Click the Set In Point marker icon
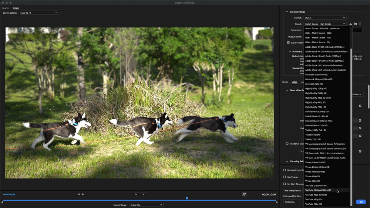Image resolution: width=370 pixels, height=208 pixels. tap(78, 194)
